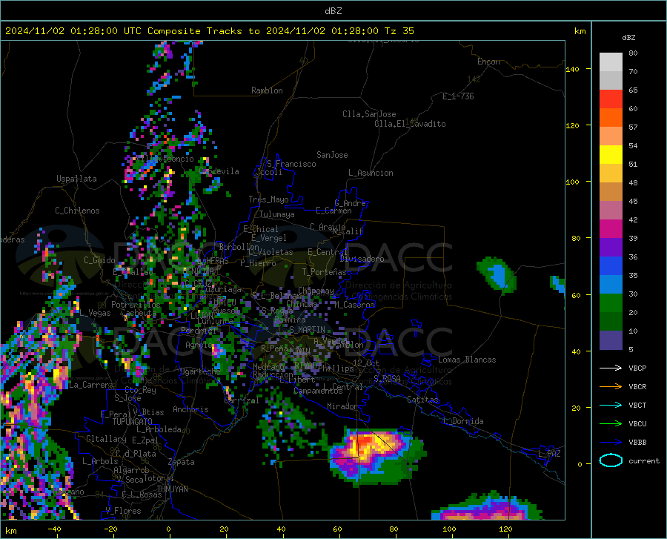This screenshot has height=539, width=667.
Task: Click the V_Flores place label
Action: pyautogui.click(x=123, y=511)
